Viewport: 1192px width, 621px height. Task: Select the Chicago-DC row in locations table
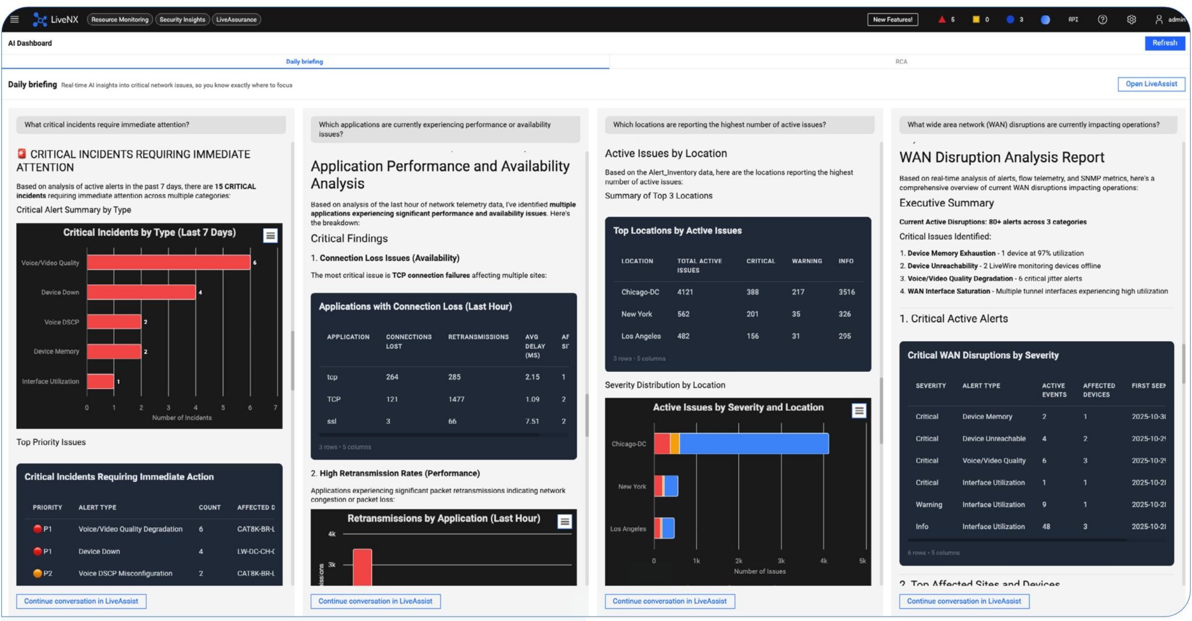pos(738,292)
